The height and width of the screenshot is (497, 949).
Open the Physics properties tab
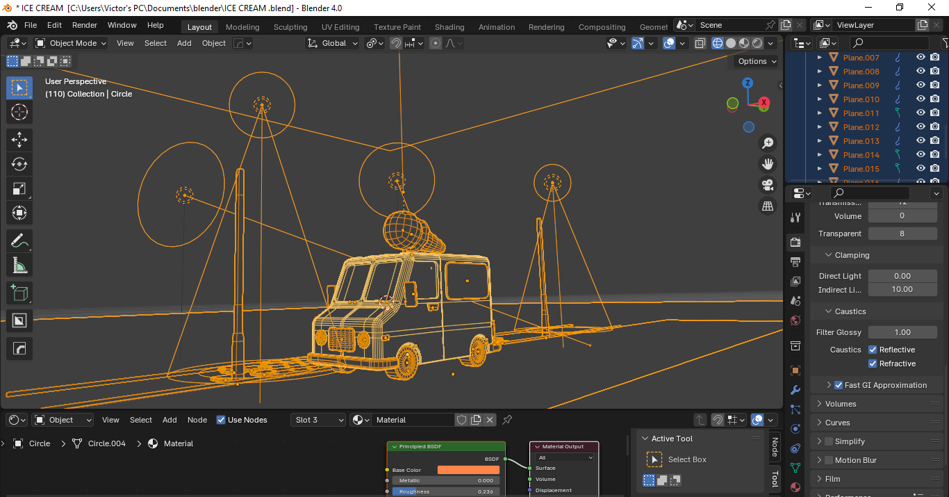click(796, 429)
